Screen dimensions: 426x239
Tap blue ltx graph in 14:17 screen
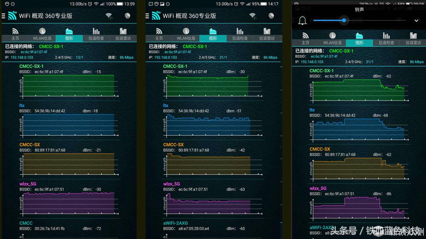pos(213,125)
